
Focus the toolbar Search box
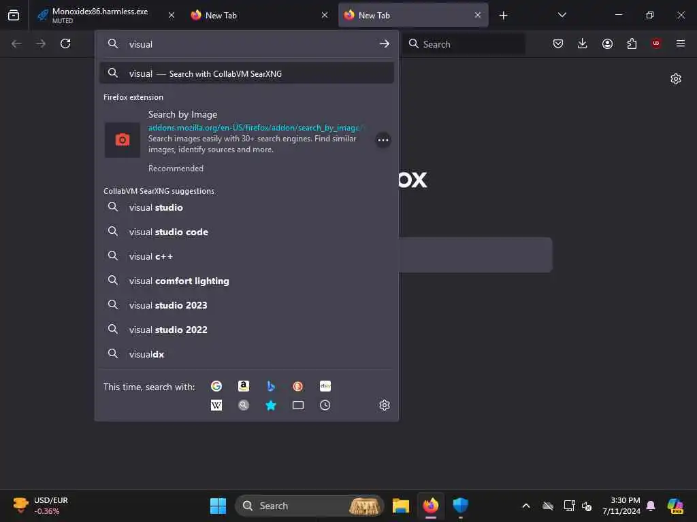coord(464,44)
